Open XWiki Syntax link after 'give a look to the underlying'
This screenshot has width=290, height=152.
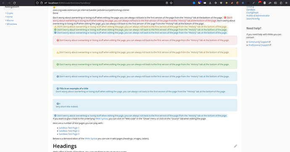coord(101,119)
